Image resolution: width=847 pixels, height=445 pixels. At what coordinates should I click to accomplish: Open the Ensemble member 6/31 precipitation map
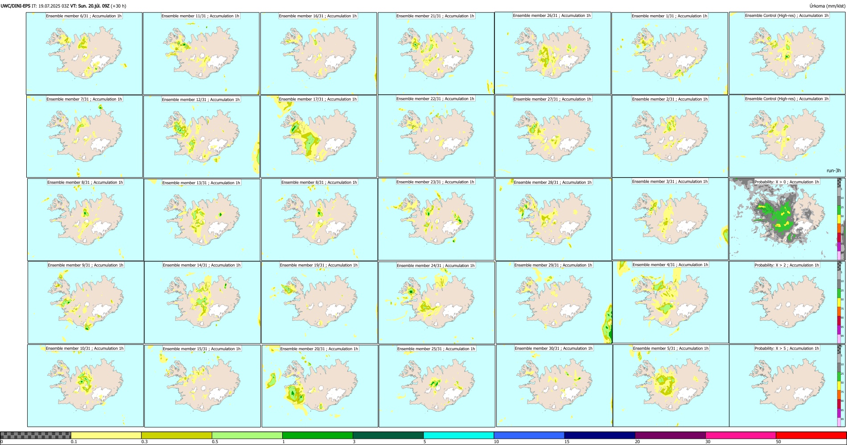(x=84, y=53)
